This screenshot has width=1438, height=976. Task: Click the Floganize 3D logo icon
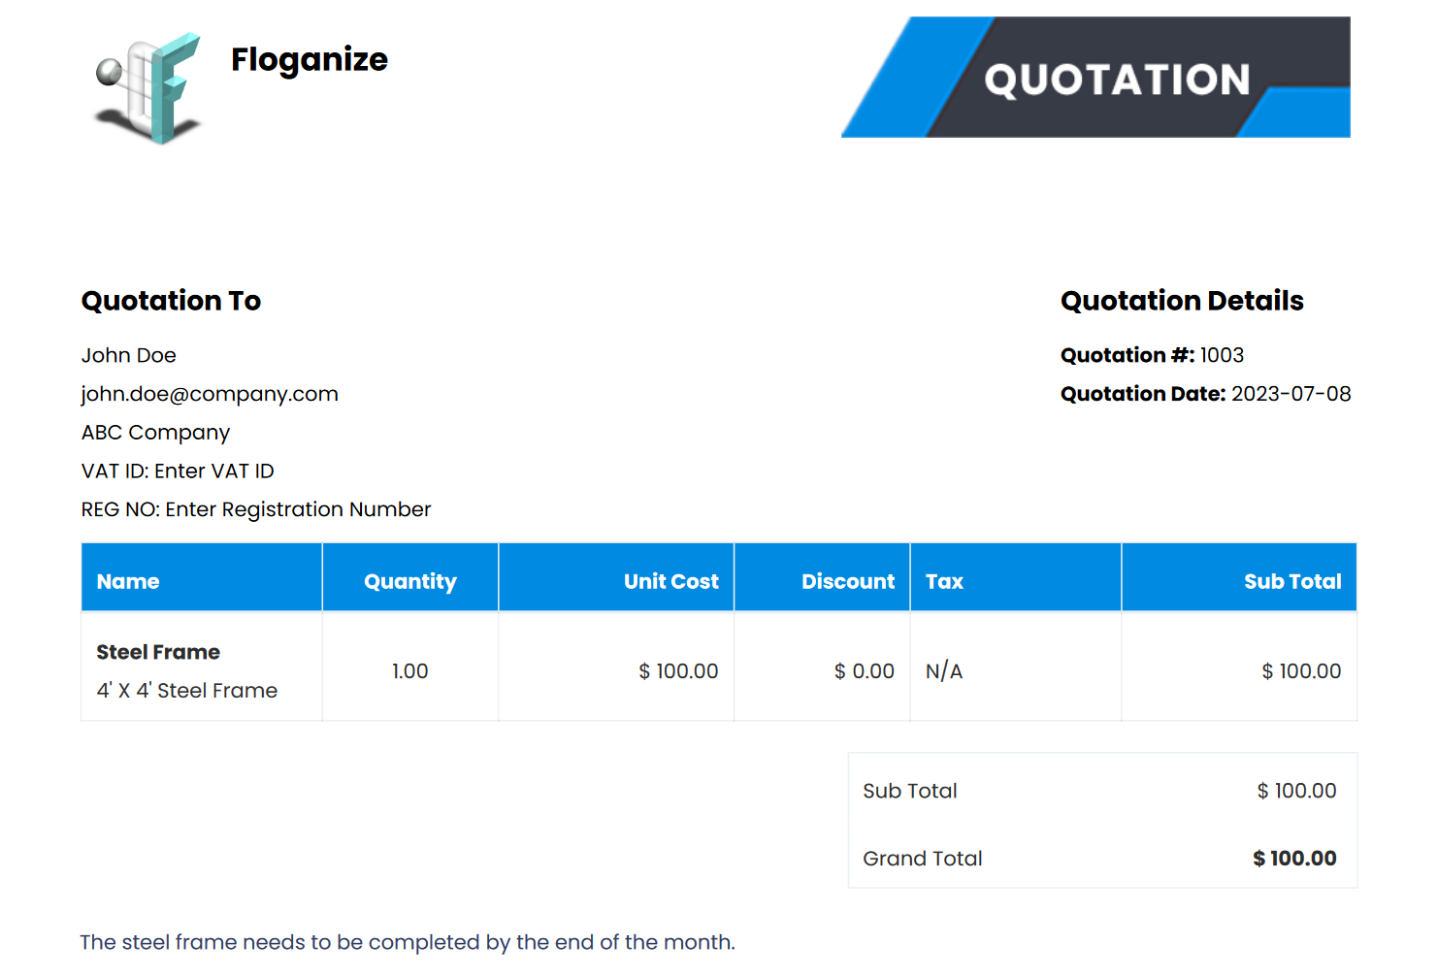(x=148, y=87)
